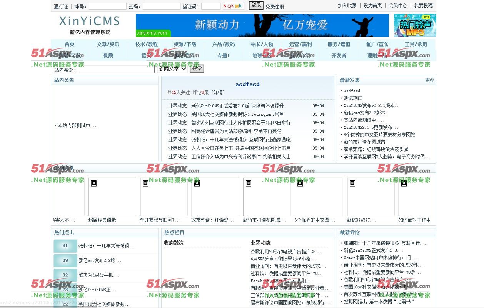Open 6个优秀的中文图片源素材分享网站 link
This screenshot has height=308, width=484.
click(x=379, y=135)
